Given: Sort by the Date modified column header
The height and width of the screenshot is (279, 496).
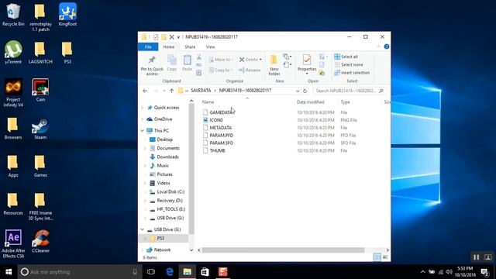Looking at the screenshot, I should [310, 102].
